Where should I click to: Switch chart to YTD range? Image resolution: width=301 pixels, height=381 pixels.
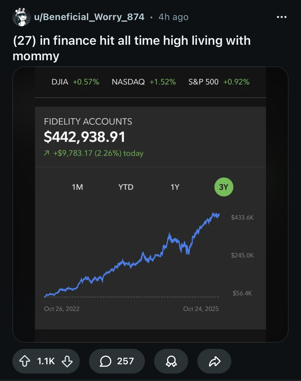126,187
